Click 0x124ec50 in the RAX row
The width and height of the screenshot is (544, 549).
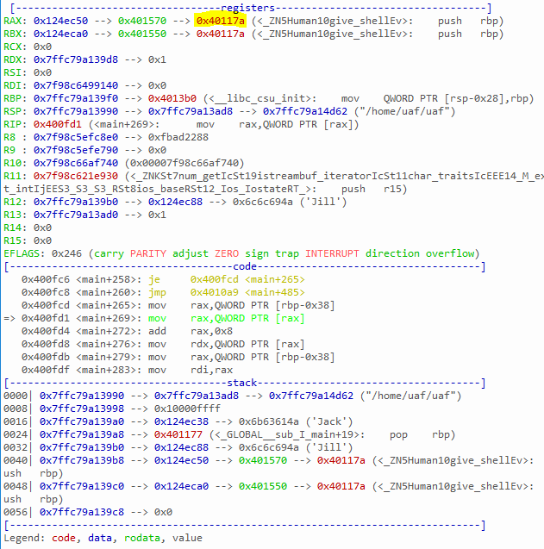(60, 21)
